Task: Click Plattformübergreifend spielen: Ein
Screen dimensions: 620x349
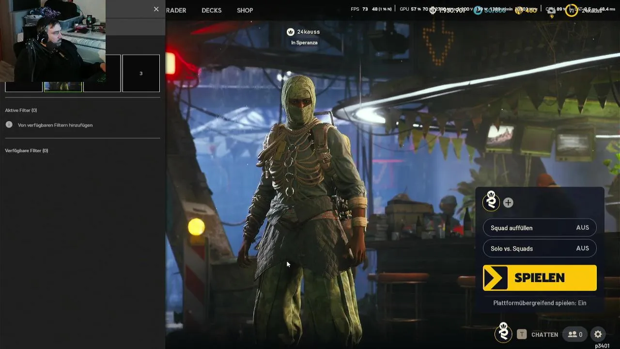Action: pyautogui.click(x=540, y=303)
